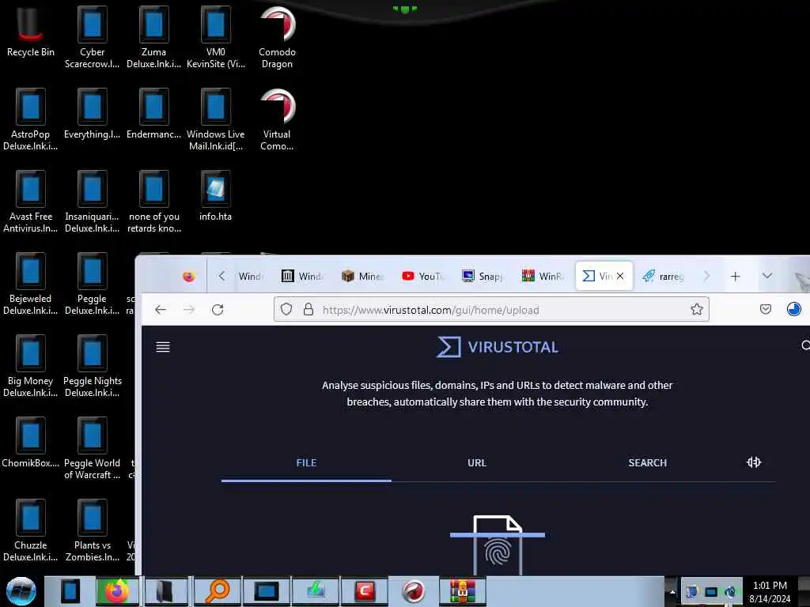Expand the list all tabs dropdown
Screen dimensions: 810x607
767,276
